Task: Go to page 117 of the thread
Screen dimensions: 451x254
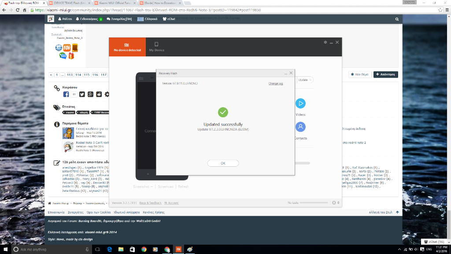Action: (104, 75)
